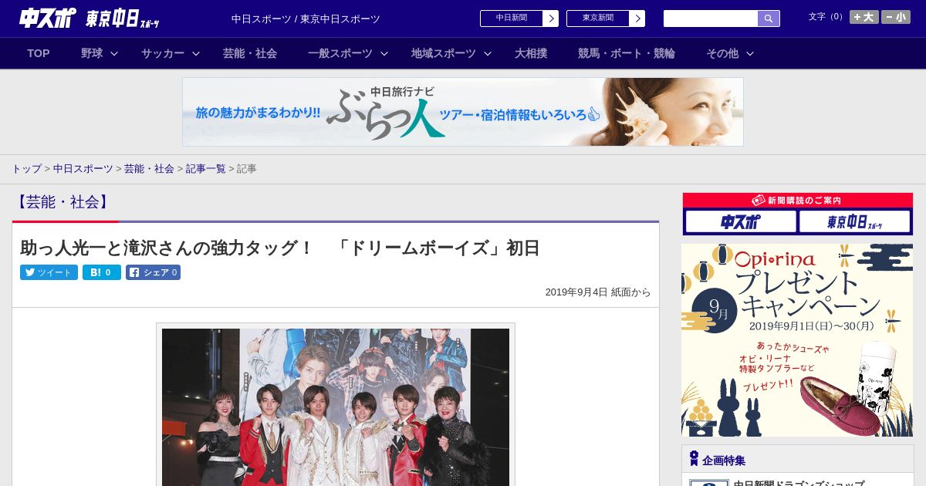The width and height of the screenshot is (926, 486).
Task: Share with the Facebook シェア button
Action: tap(154, 272)
